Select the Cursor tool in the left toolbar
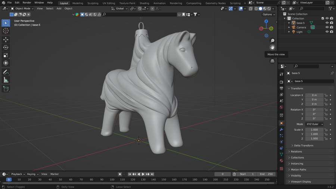The image size is (336, 189). (x=6, y=31)
